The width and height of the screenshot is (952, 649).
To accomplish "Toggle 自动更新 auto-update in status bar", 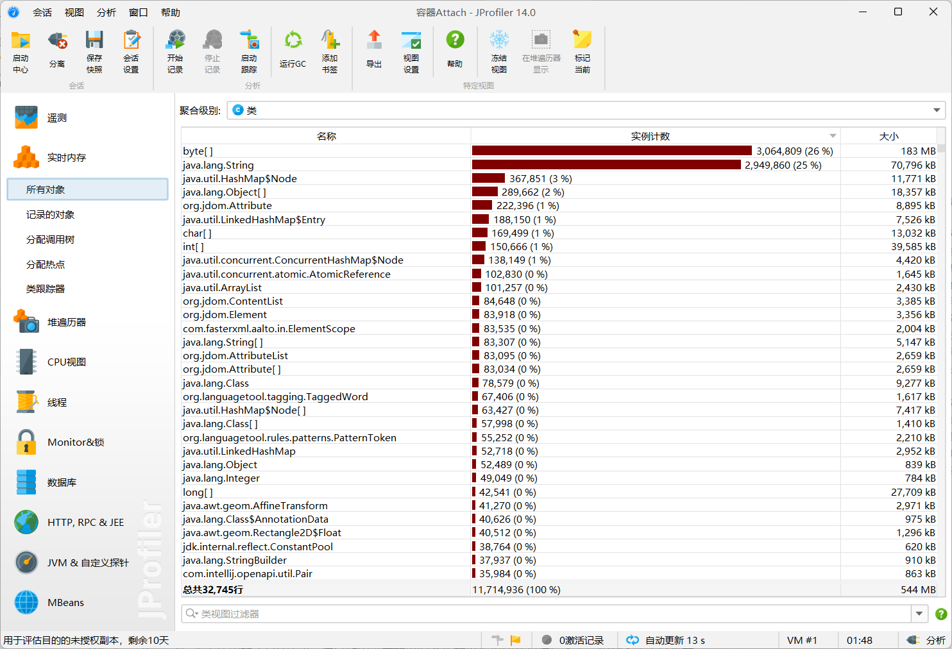I will [666, 640].
